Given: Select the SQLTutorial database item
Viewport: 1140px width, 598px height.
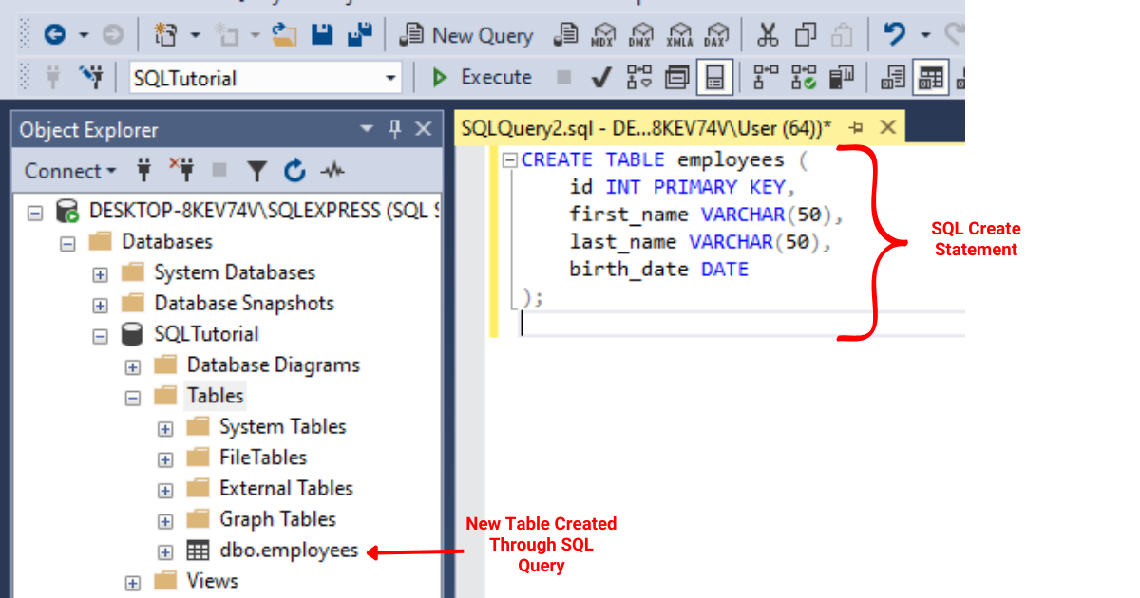Looking at the screenshot, I should click(x=206, y=334).
